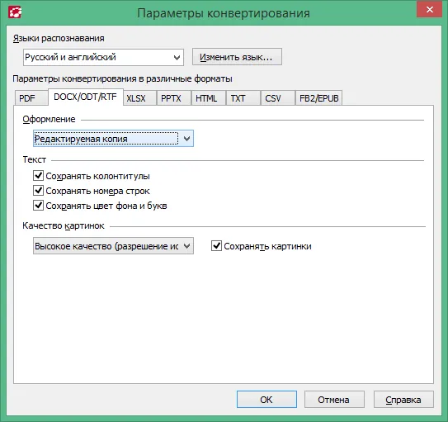Click the Изменить язык... button

coord(237,57)
